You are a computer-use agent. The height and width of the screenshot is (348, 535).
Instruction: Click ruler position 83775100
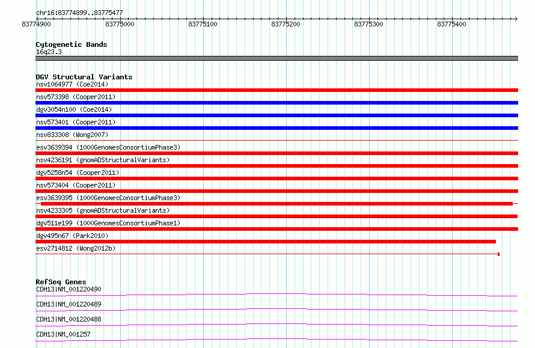(x=203, y=24)
